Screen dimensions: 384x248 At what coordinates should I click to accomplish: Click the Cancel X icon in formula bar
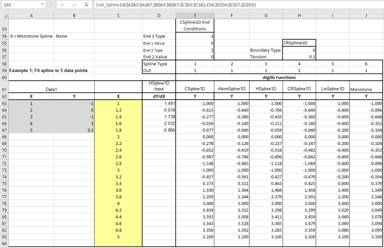point(61,4)
